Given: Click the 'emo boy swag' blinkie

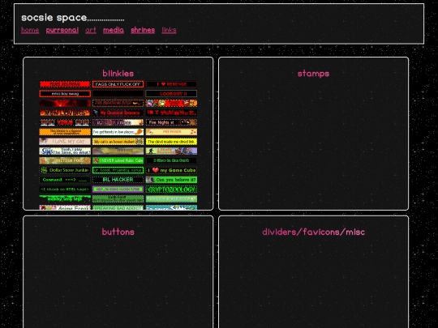Looking at the screenshot, I should pos(65,93).
